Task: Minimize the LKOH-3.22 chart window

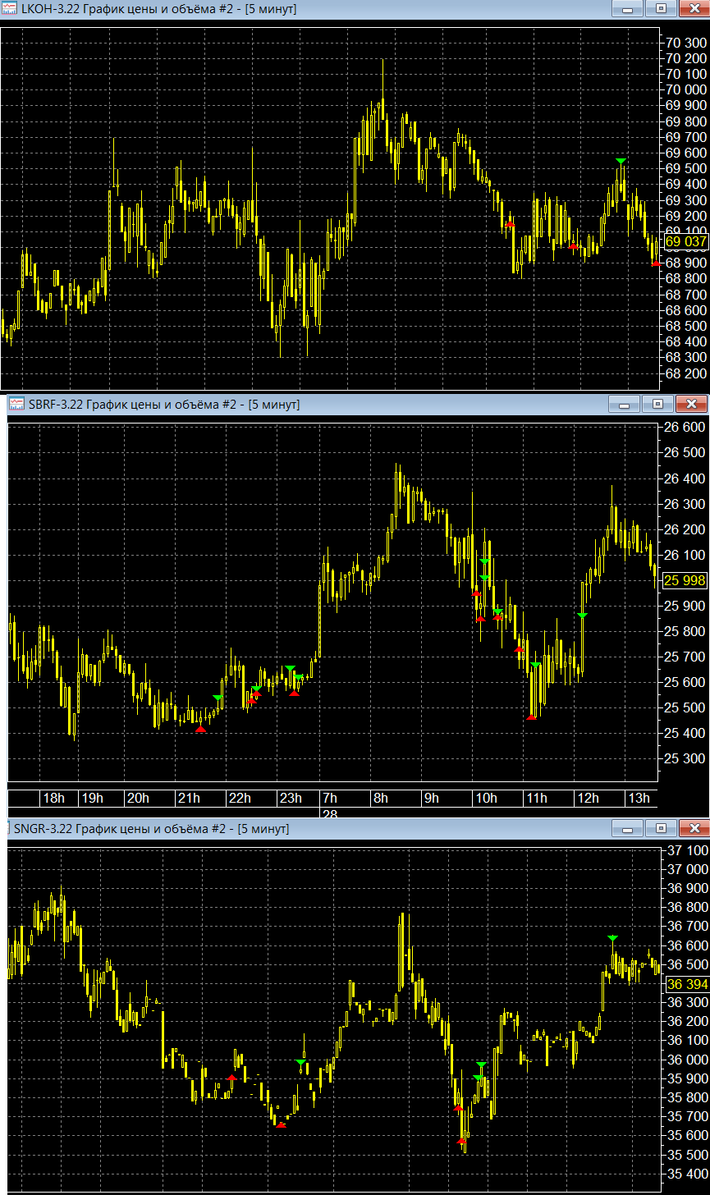Action: coord(628,9)
